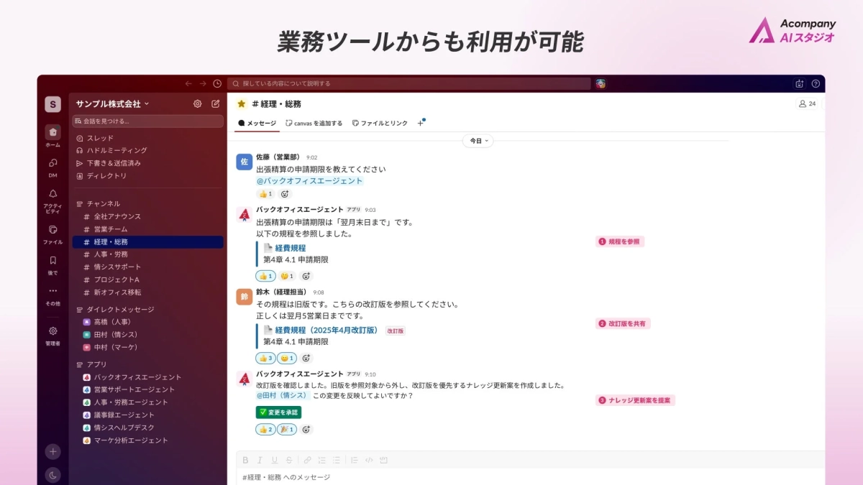Toggle party popper reaction on 9:10 message
This screenshot has width=863, height=485.
click(287, 429)
